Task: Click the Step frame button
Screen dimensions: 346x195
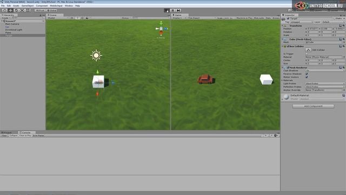Action: [178, 10]
